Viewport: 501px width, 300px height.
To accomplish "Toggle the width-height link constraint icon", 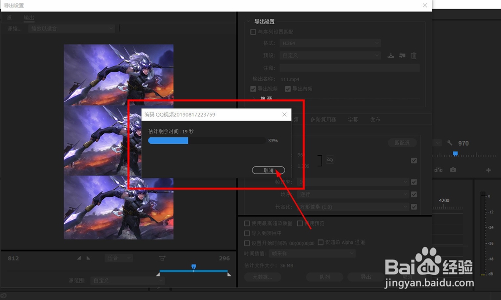I will (x=330, y=159).
